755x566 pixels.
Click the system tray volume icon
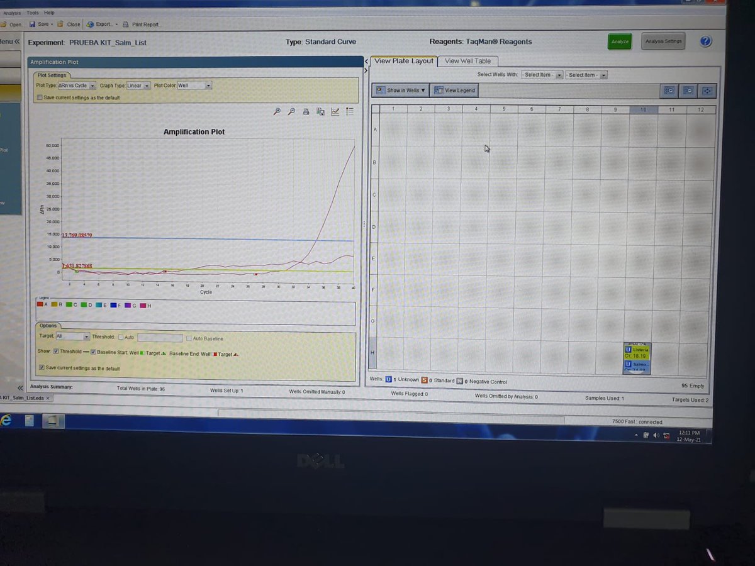tap(656, 435)
